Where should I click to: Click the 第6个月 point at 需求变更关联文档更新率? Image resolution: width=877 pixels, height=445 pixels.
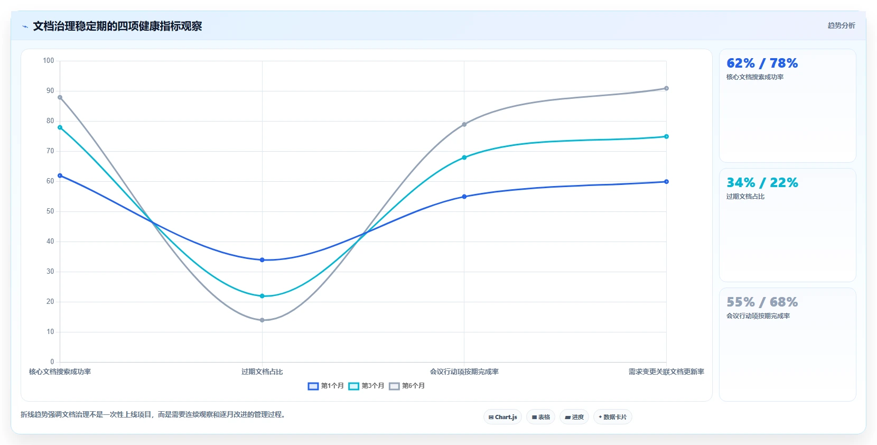point(666,88)
